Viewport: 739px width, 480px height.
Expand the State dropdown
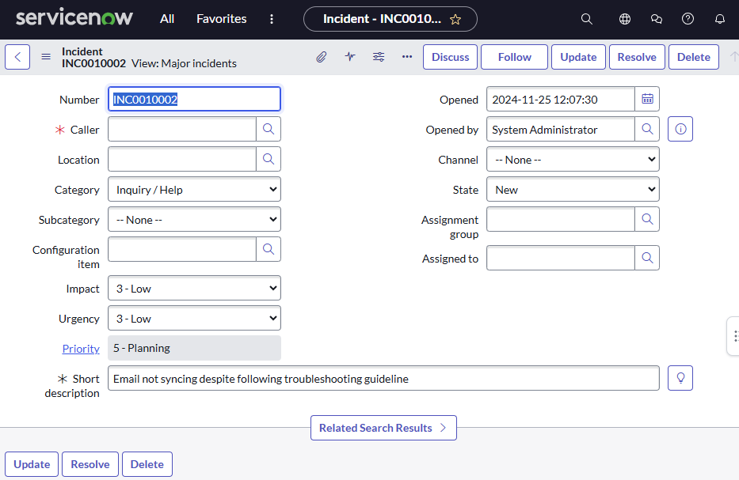573,190
